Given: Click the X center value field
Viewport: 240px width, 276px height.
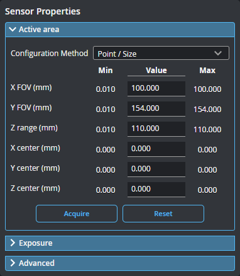Looking at the screenshot, I should point(156,149).
